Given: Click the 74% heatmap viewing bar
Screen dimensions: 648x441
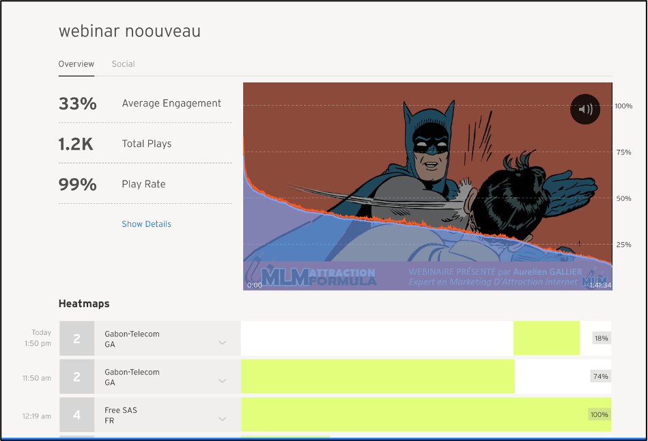Looking at the screenshot, I should pyautogui.click(x=378, y=376).
